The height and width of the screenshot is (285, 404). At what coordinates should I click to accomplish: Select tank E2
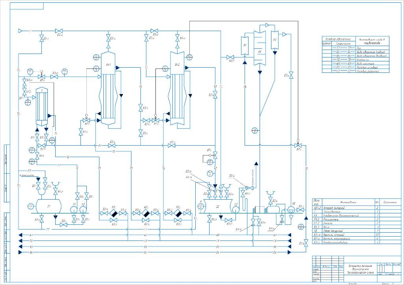(217, 206)
